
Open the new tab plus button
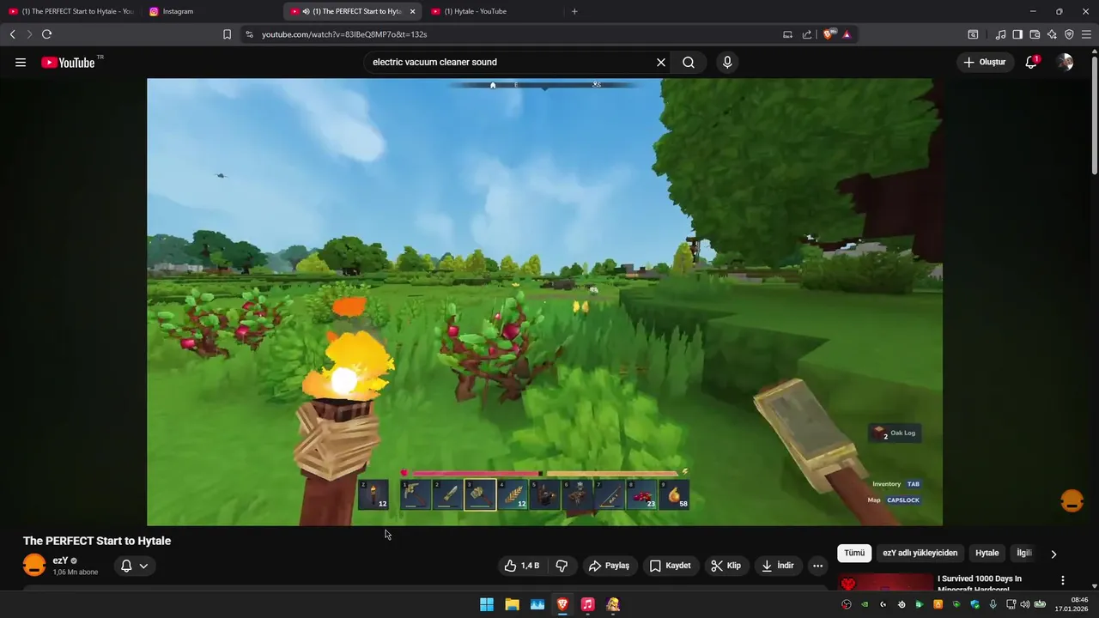click(574, 11)
